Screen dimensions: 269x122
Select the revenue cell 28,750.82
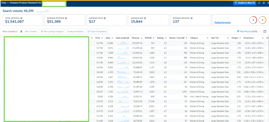pyautogui.click(x=138, y=121)
